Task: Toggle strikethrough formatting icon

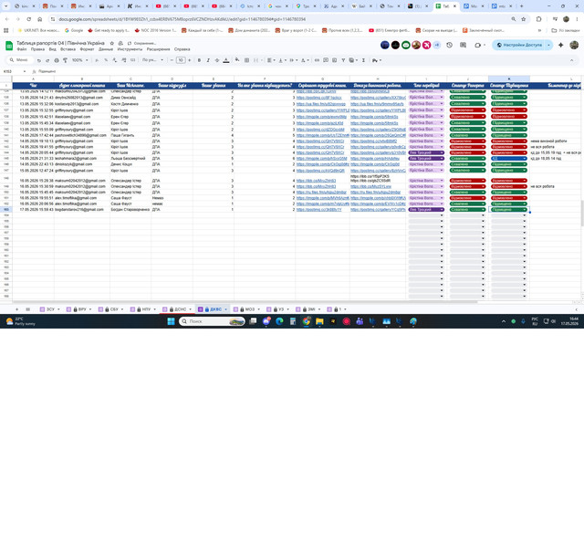Action: click(x=217, y=60)
